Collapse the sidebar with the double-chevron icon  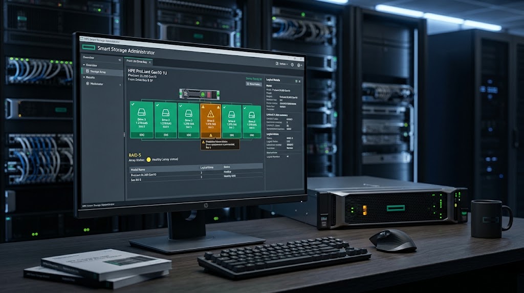[120, 60]
